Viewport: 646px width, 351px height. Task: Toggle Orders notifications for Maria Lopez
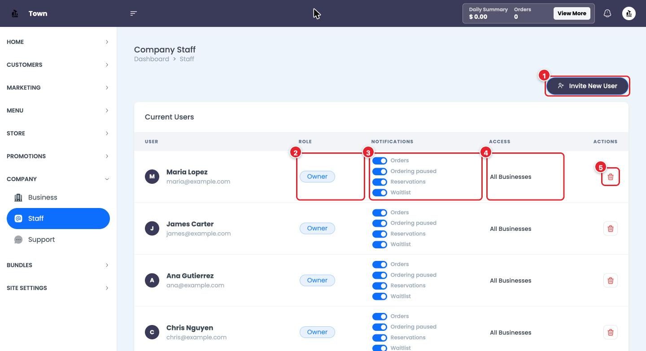(380, 160)
